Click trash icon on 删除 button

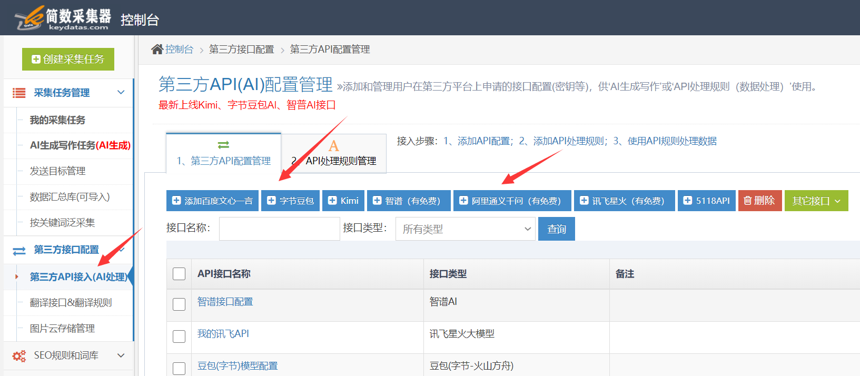point(747,201)
